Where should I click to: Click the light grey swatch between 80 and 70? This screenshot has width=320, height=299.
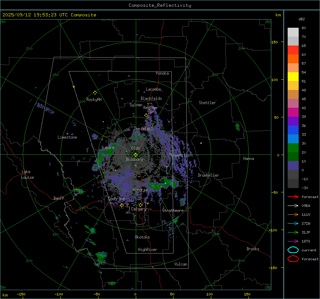point(293,32)
